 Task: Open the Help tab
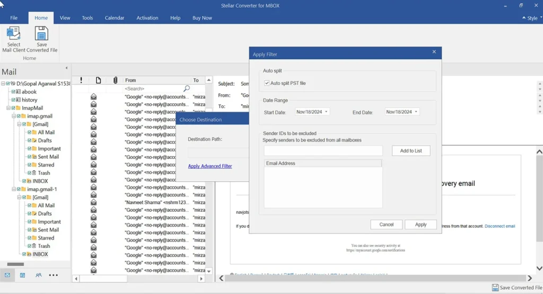click(x=175, y=18)
